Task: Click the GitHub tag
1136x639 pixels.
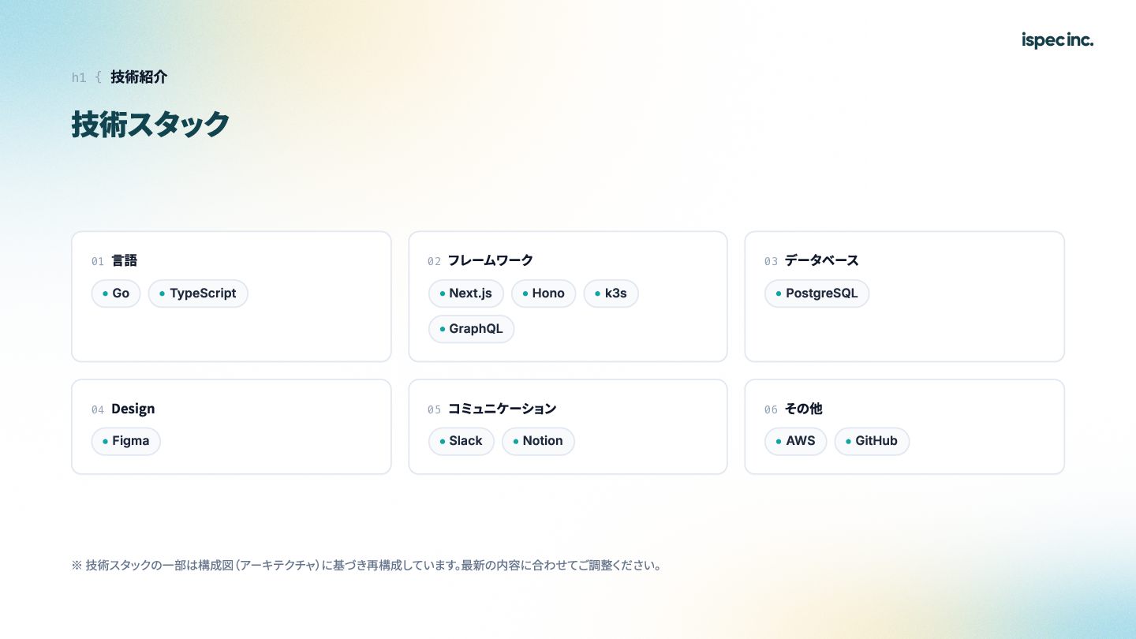Action: [x=872, y=441]
